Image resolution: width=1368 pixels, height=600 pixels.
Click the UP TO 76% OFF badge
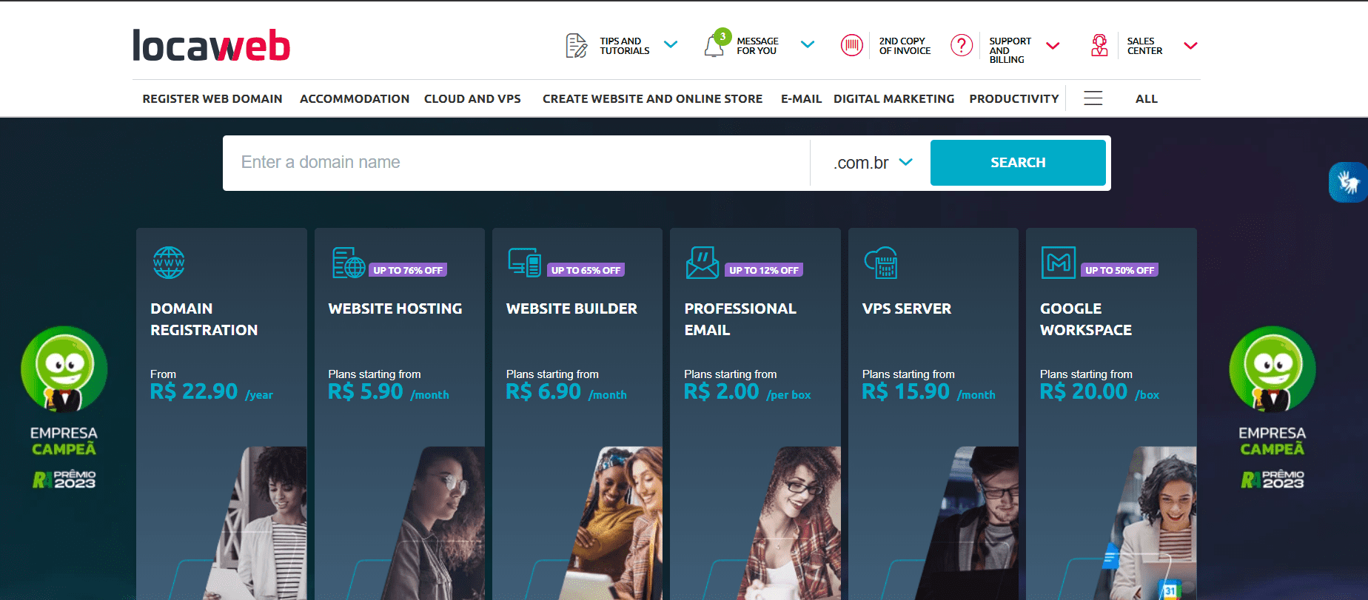(408, 270)
